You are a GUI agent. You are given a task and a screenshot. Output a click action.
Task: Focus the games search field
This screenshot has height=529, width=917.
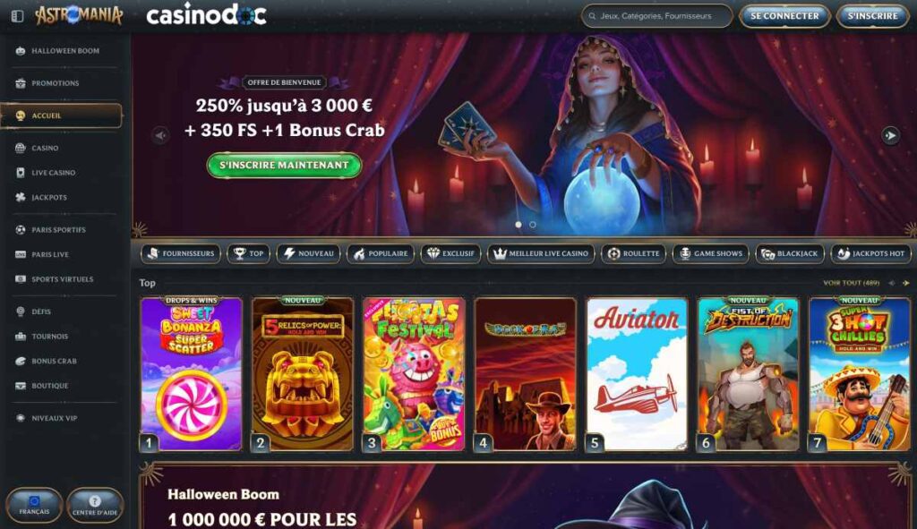click(x=656, y=16)
